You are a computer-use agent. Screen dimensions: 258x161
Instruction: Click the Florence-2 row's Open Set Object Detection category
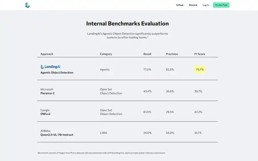111,91
